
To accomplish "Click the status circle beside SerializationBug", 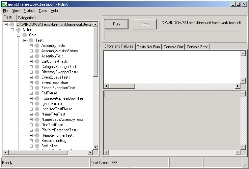I will click(37, 141).
